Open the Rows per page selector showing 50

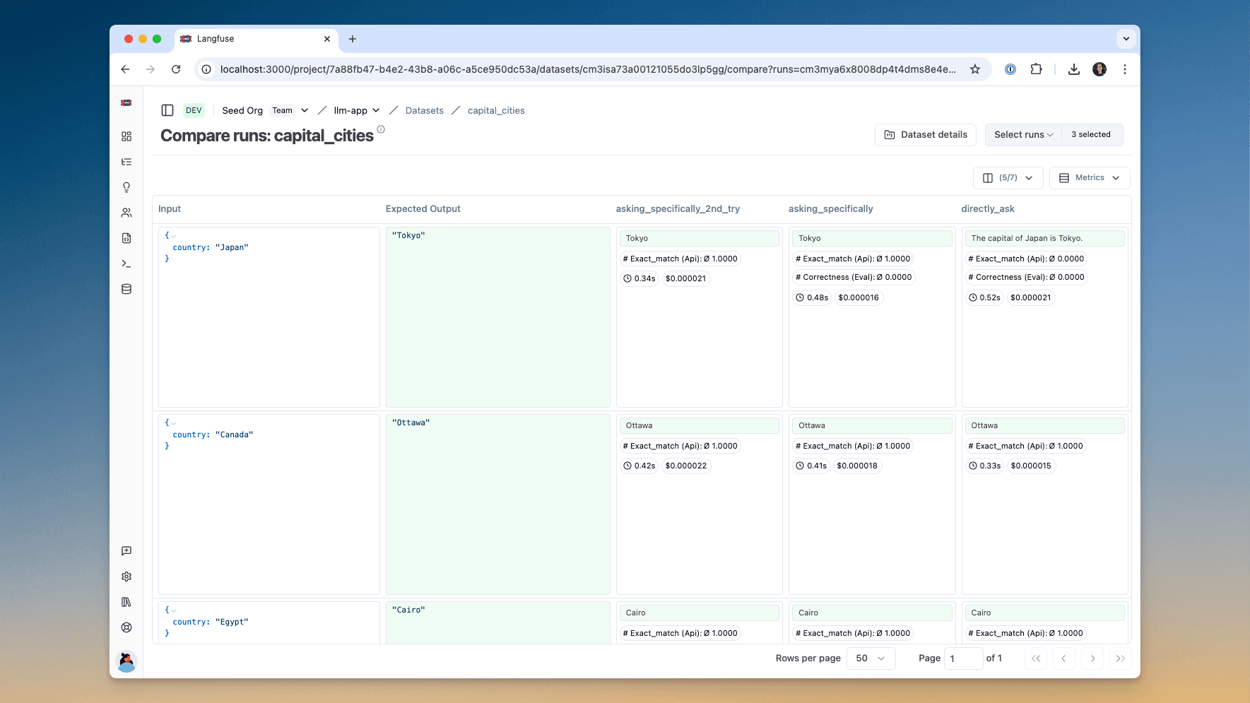(871, 658)
